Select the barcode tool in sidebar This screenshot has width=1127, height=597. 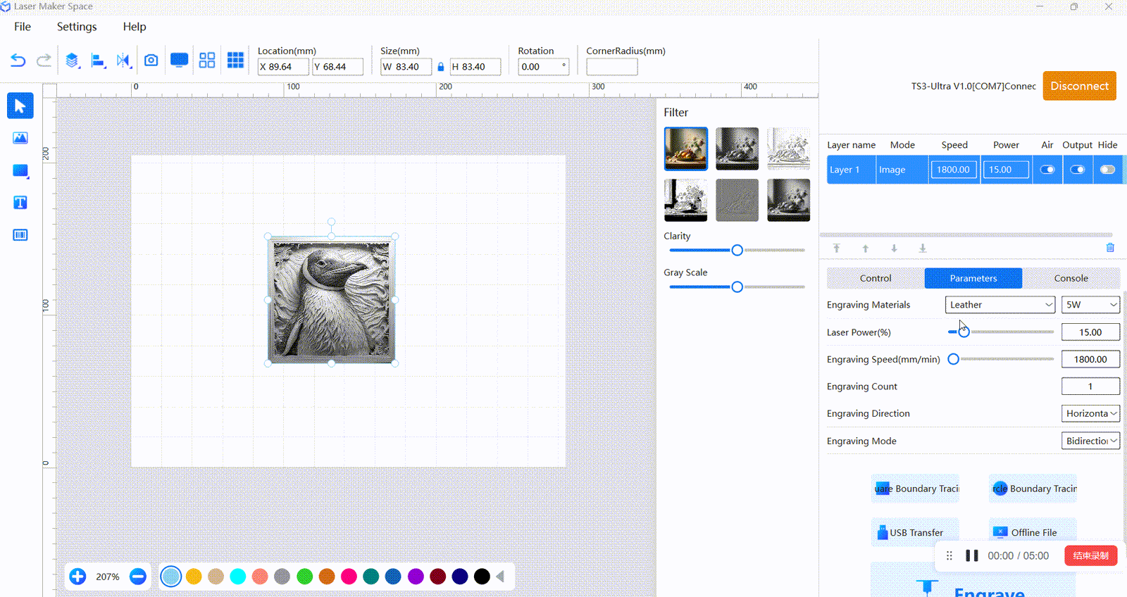(20, 235)
